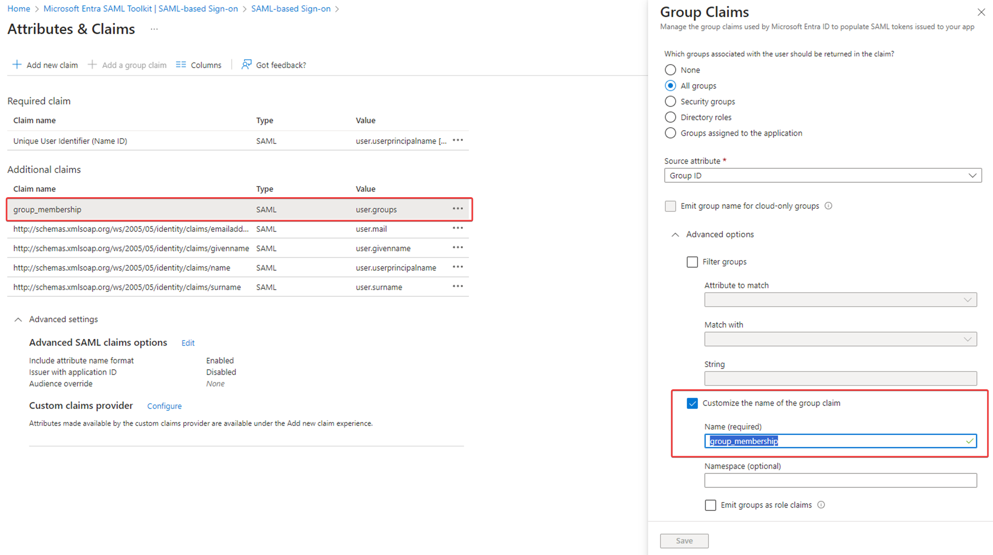Navigate to Home breadcrumb
The image size is (993, 555).
click(19, 9)
